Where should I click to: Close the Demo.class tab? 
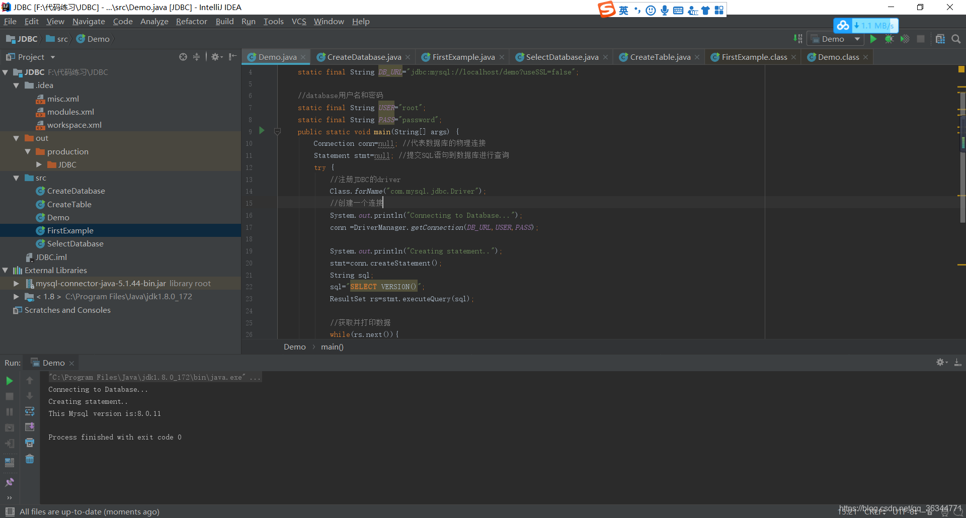tap(865, 57)
